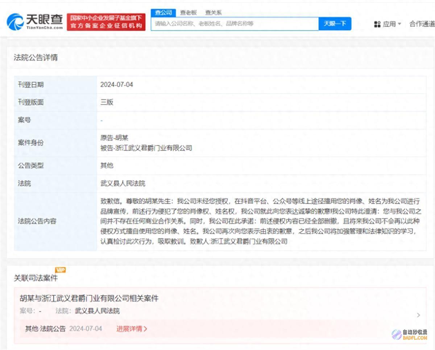Click the 天眼一下 search button
This screenshot has height=350, width=435.
[335, 24]
